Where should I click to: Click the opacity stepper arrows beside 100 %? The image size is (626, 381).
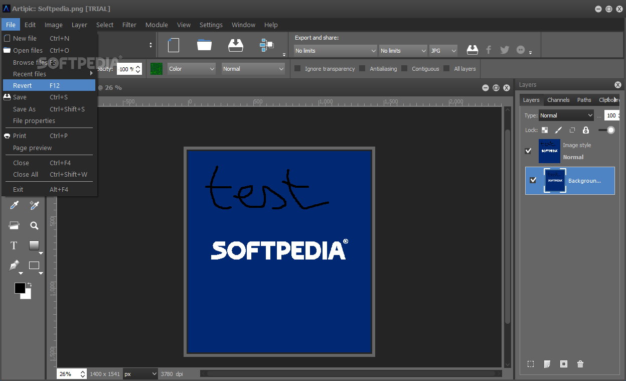(138, 69)
